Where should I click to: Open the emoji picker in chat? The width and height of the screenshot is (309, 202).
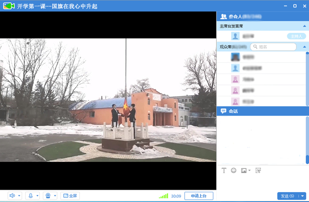(234, 170)
